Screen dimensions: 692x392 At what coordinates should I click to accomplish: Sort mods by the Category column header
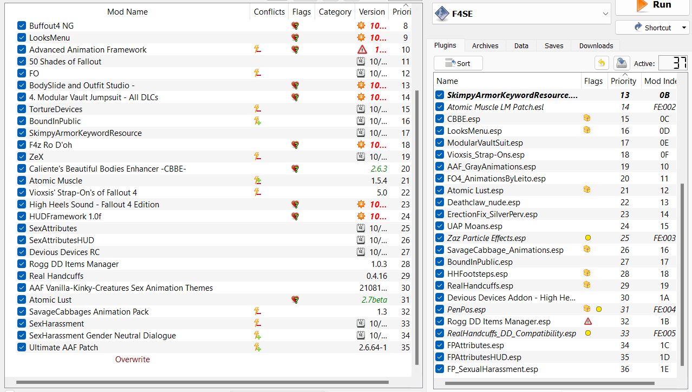pos(335,11)
